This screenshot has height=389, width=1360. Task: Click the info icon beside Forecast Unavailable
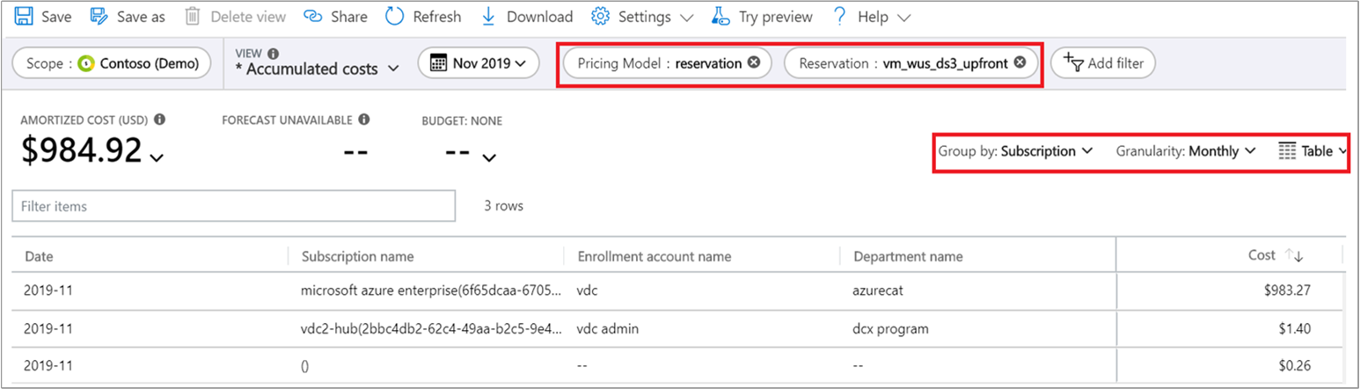click(364, 120)
